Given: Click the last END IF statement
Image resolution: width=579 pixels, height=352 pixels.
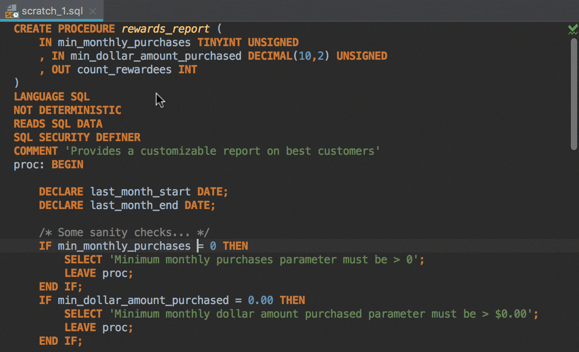Looking at the screenshot, I should (61, 341).
